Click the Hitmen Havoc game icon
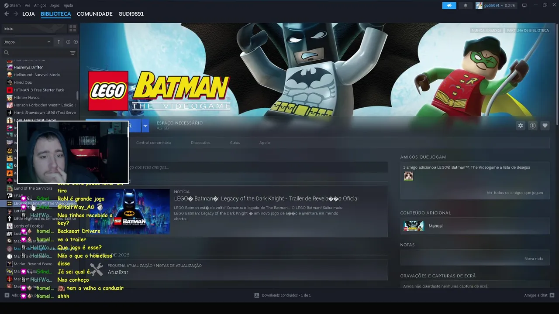Image resolution: width=559 pixels, height=314 pixels. (x=10, y=97)
